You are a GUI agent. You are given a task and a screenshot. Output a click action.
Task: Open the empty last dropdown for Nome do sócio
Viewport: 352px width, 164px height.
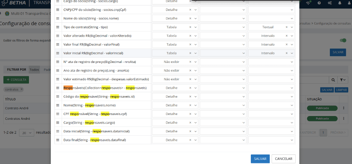pos(292,18)
